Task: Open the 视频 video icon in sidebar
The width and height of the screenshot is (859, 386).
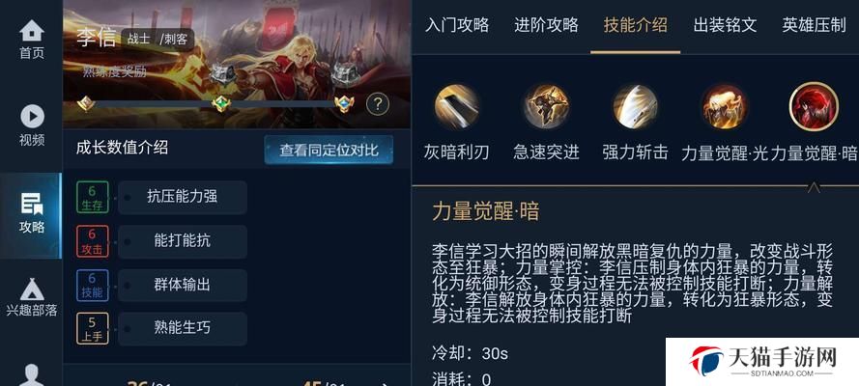Action: (32, 117)
